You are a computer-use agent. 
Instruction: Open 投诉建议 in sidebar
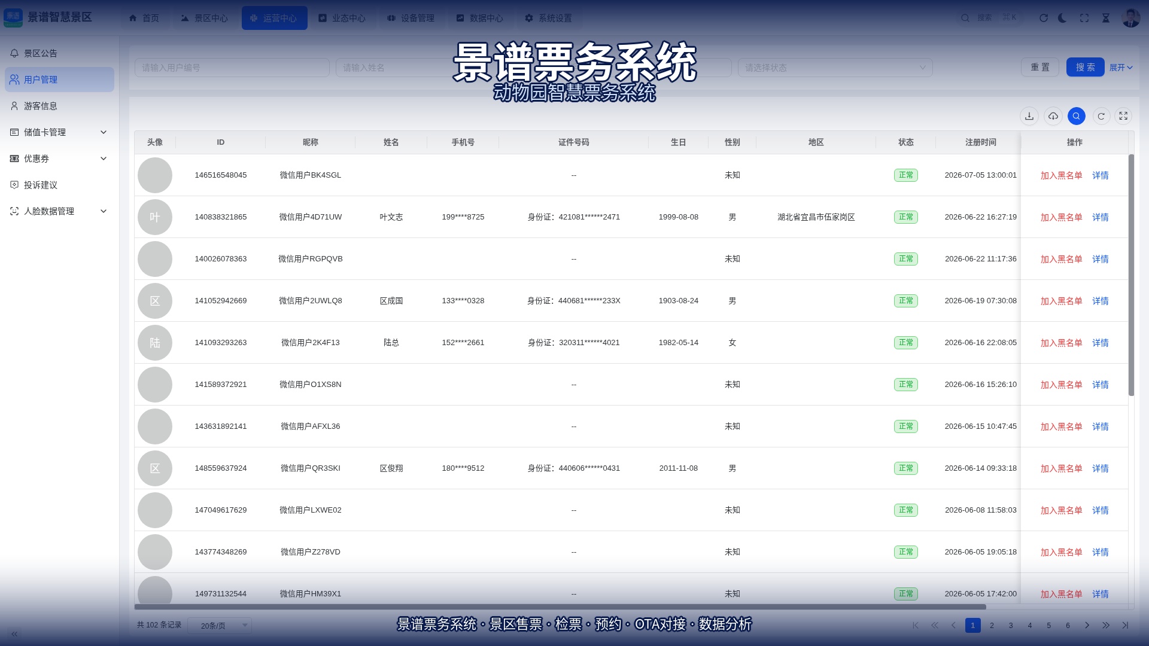pyautogui.click(x=59, y=185)
